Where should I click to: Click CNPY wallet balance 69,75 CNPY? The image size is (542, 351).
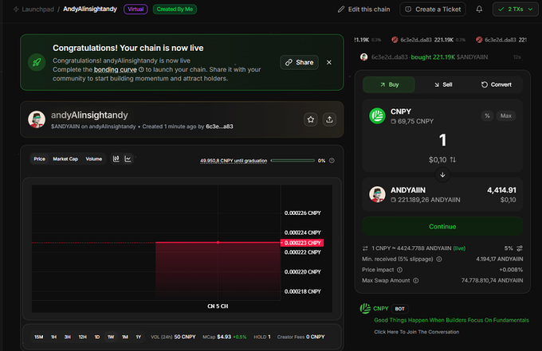[412, 122]
